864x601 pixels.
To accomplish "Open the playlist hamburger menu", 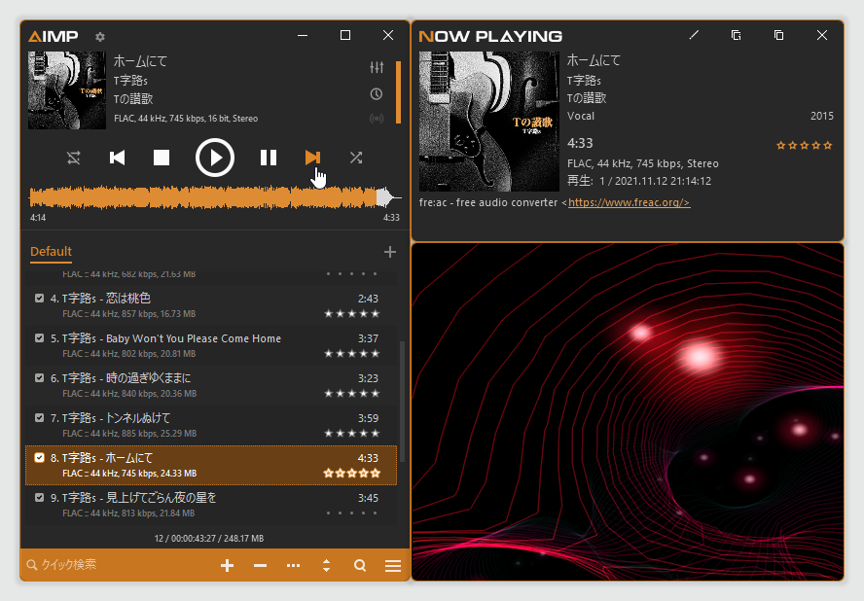I will point(393,566).
